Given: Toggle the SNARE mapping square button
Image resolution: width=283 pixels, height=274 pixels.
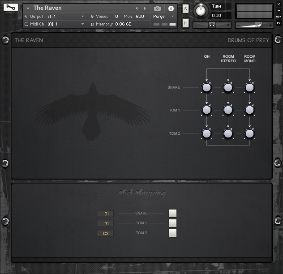Looking at the screenshot, I should tap(172, 214).
